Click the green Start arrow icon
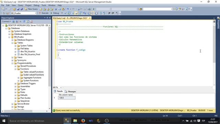This screenshot has height=124, width=220. coord(94,9)
